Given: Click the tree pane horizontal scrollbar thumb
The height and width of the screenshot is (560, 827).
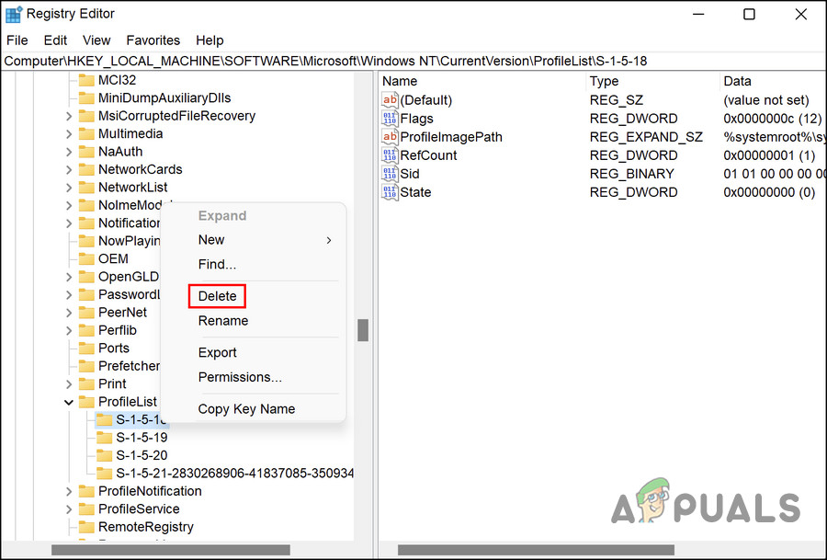Looking at the screenshot, I should (x=171, y=550).
